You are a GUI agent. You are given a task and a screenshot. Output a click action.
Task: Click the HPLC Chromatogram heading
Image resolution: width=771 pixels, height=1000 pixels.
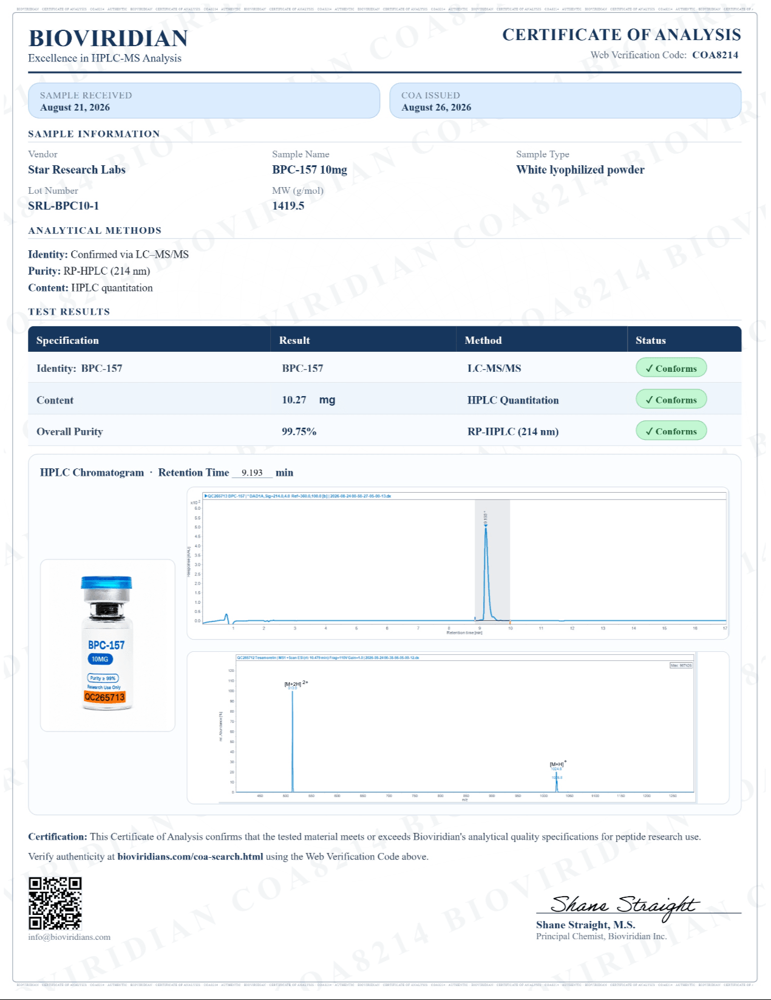pyautogui.click(x=92, y=473)
